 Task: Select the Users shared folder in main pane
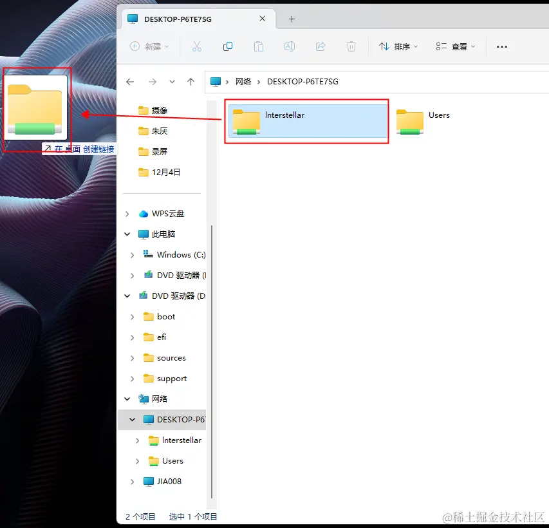[423, 121]
